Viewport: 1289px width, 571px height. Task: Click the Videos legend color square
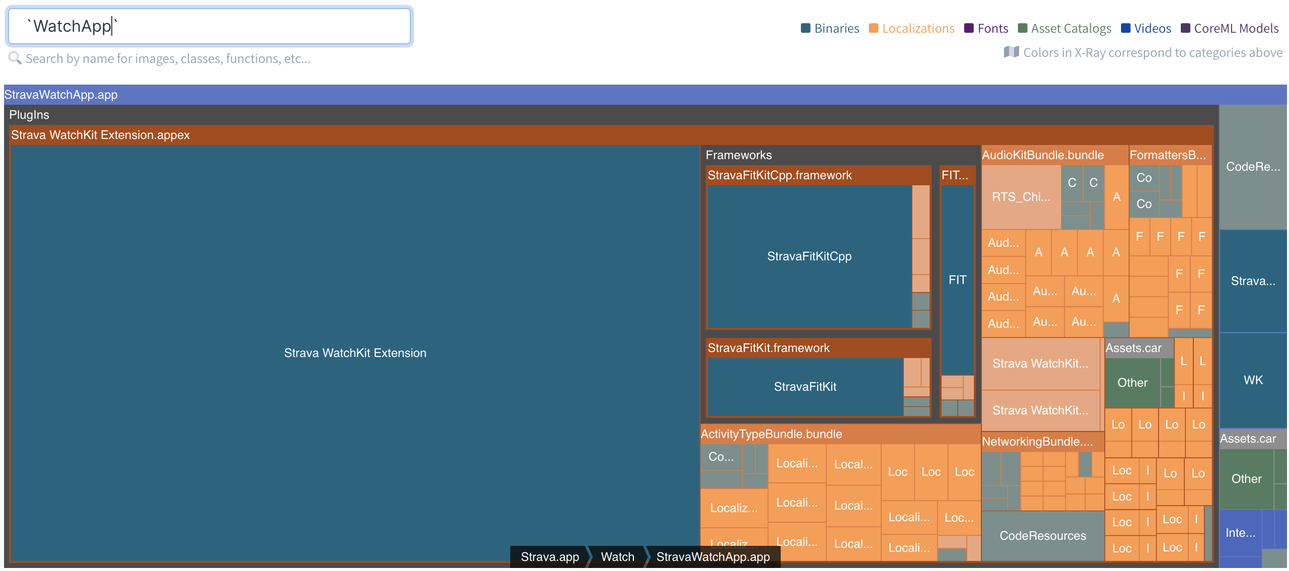pyautogui.click(x=1126, y=28)
